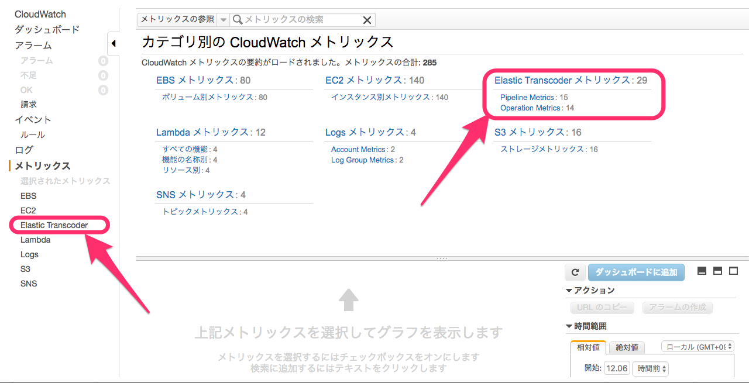Screen dimensions: 749x383
Task: Open the 時間前 unit selector
Action: 650,368
